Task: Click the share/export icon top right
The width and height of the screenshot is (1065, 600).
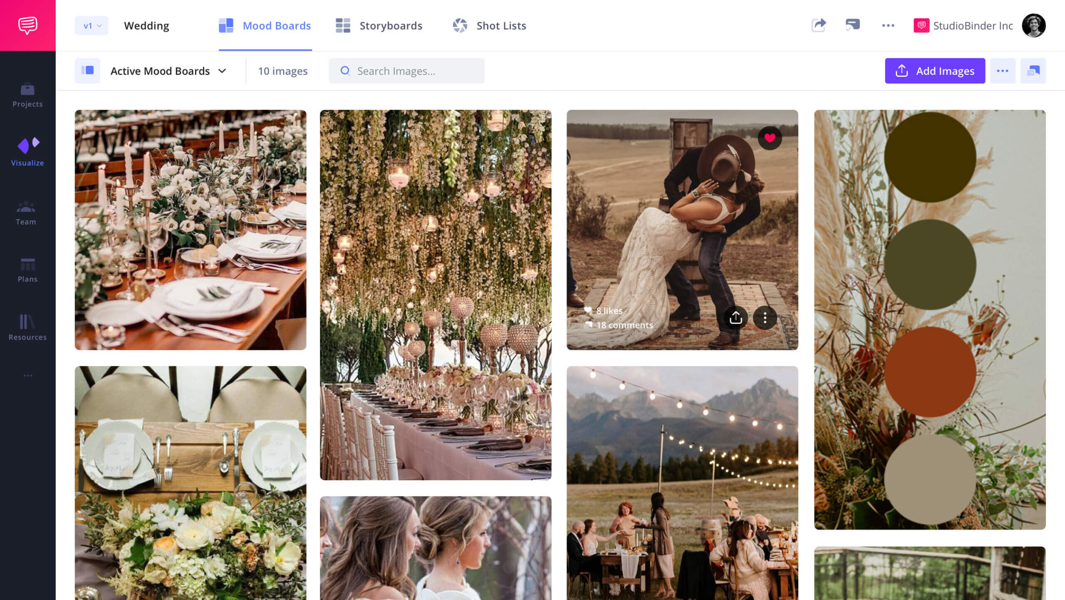Action: [x=818, y=26]
